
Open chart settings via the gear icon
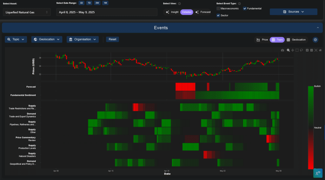tap(315, 40)
